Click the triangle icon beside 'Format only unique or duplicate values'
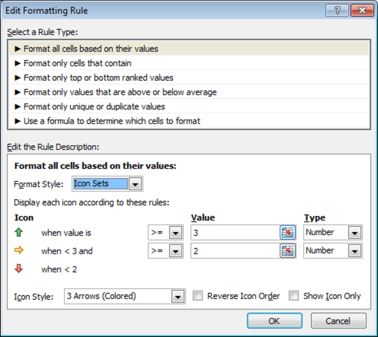Viewport: 378px width, 337px height. tap(18, 107)
